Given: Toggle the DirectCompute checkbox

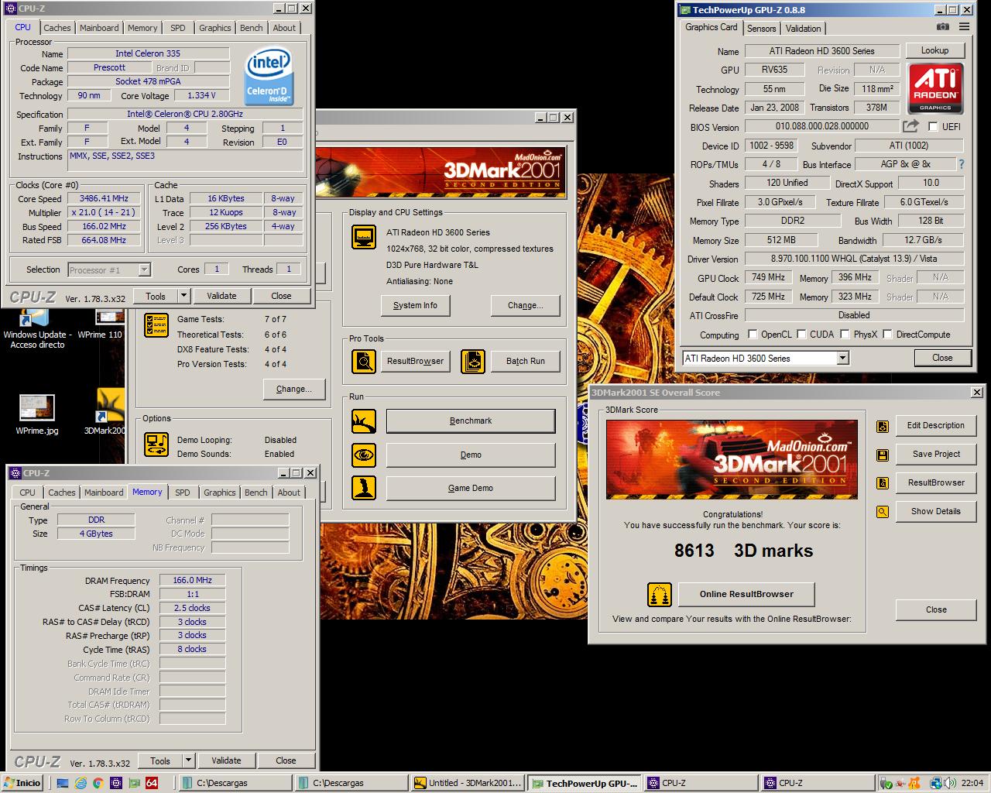Looking at the screenshot, I should 888,335.
